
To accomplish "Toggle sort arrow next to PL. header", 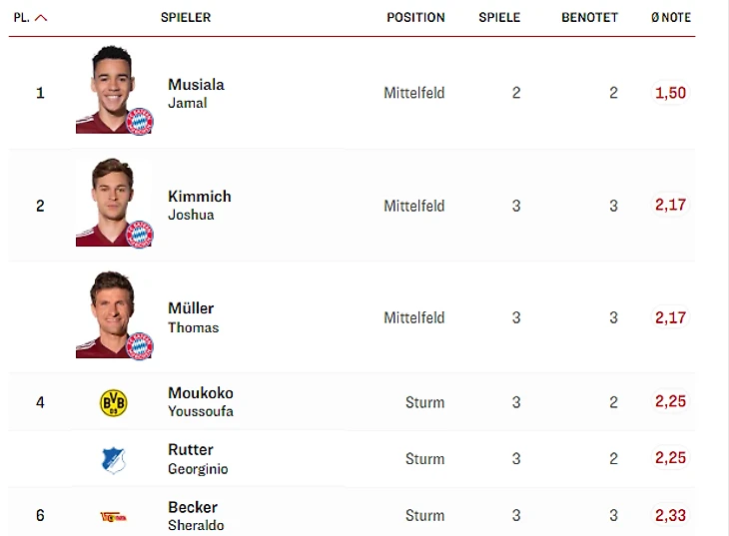I will pos(41,18).
